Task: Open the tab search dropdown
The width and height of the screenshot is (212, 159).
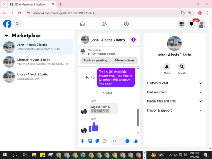Action: 4,4
